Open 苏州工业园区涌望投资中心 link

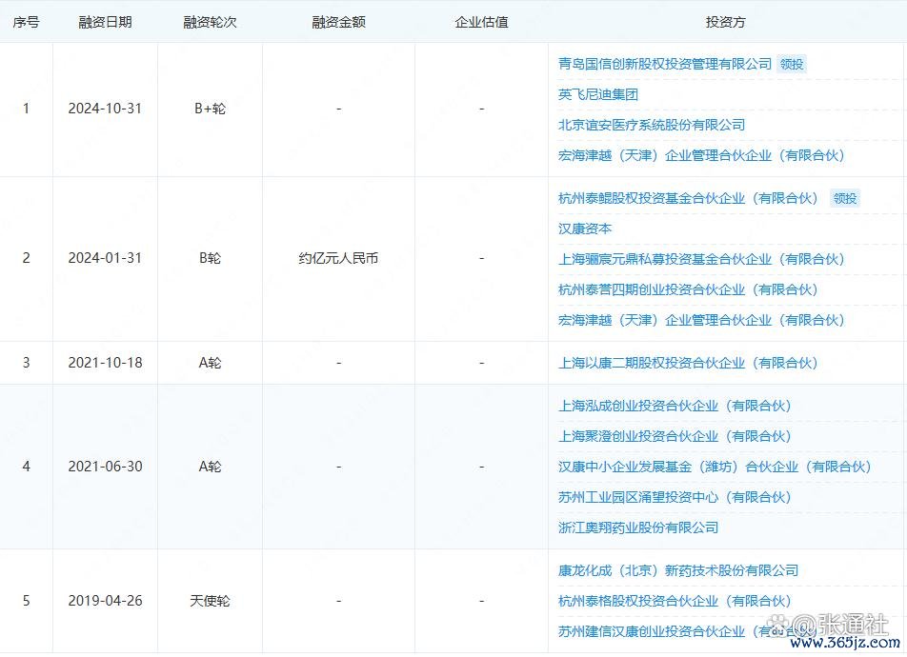pos(675,497)
